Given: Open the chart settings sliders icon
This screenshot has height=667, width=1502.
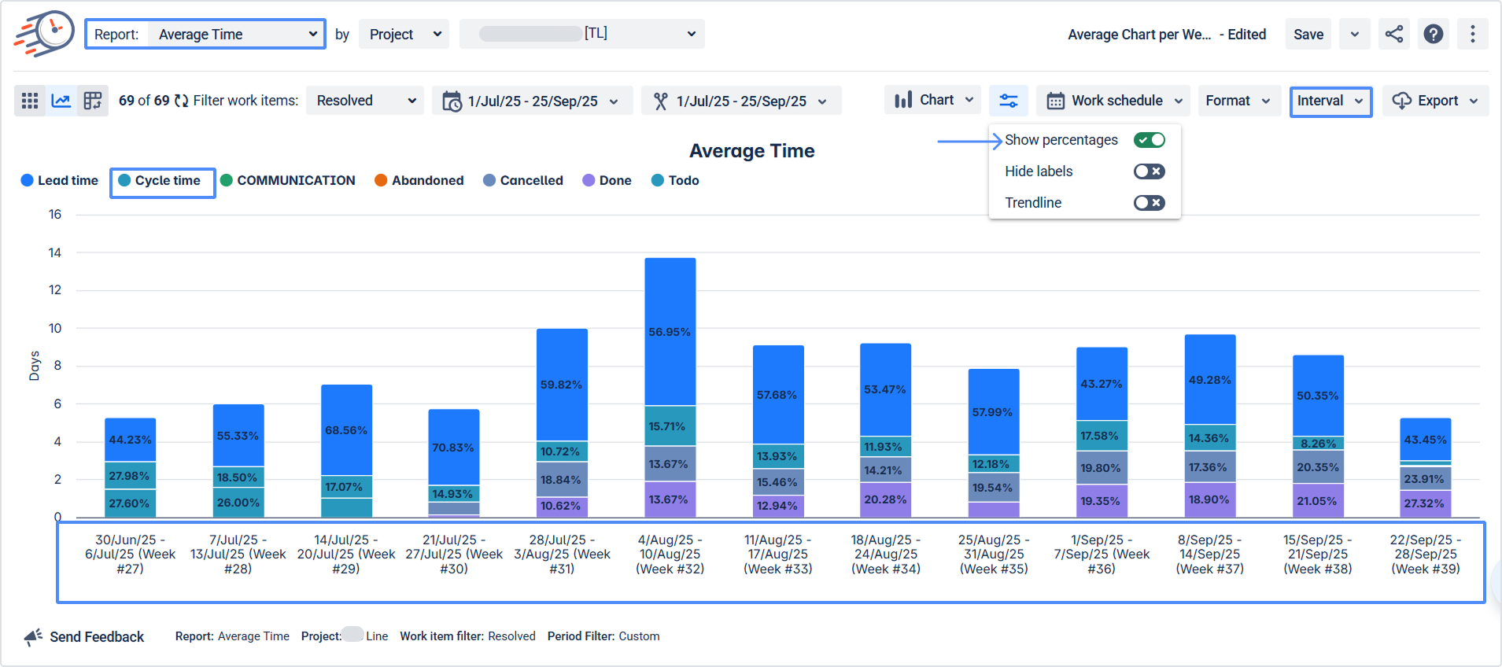Looking at the screenshot, I should tap(1009, 101).
